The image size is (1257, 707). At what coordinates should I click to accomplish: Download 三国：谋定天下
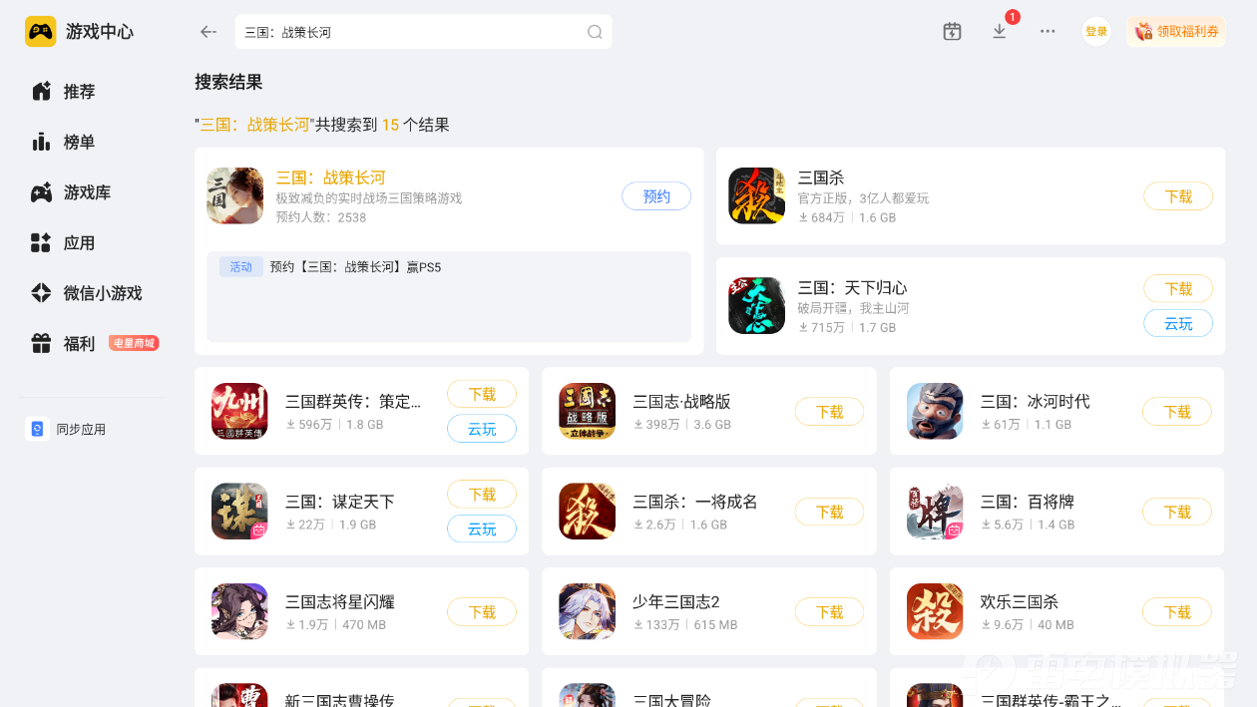pos(482,495)
